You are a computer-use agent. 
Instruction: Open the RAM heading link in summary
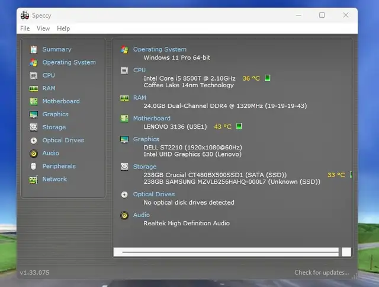(x=140, y=98)
